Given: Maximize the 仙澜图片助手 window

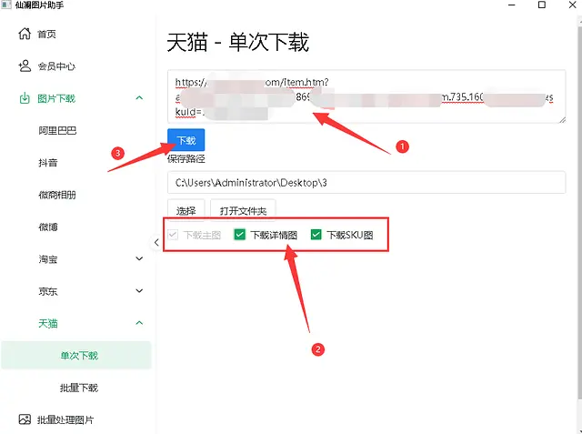Looking at the screenshot, I should point(542,5).
